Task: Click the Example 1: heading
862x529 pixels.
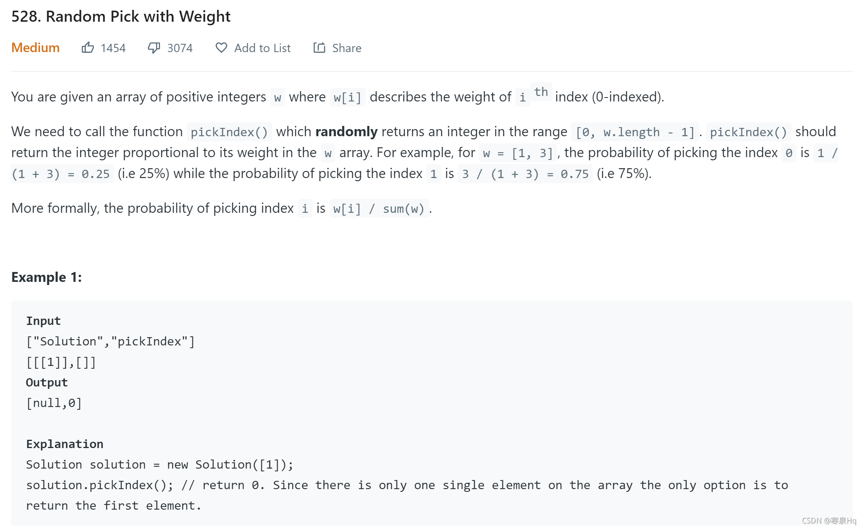Action: tap(47, 277)
